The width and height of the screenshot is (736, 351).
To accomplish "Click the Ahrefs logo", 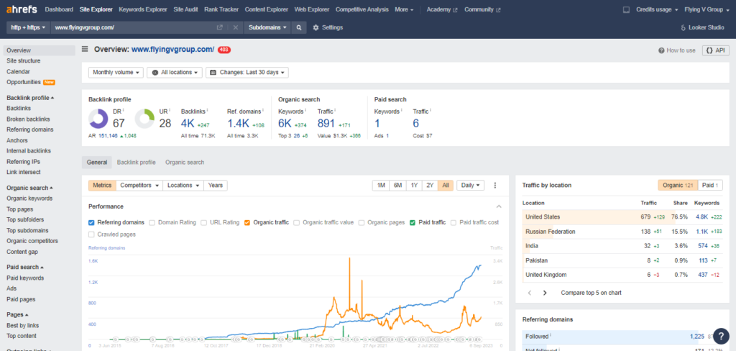I will [22, 9].
